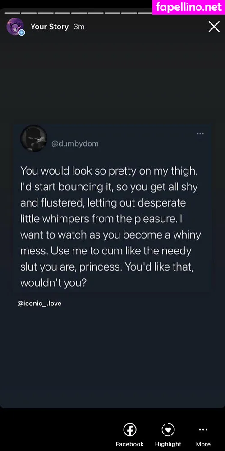Screen dimensions: 225x451
Task: Share the story to Facebook icon
Action: coord(130,430)
